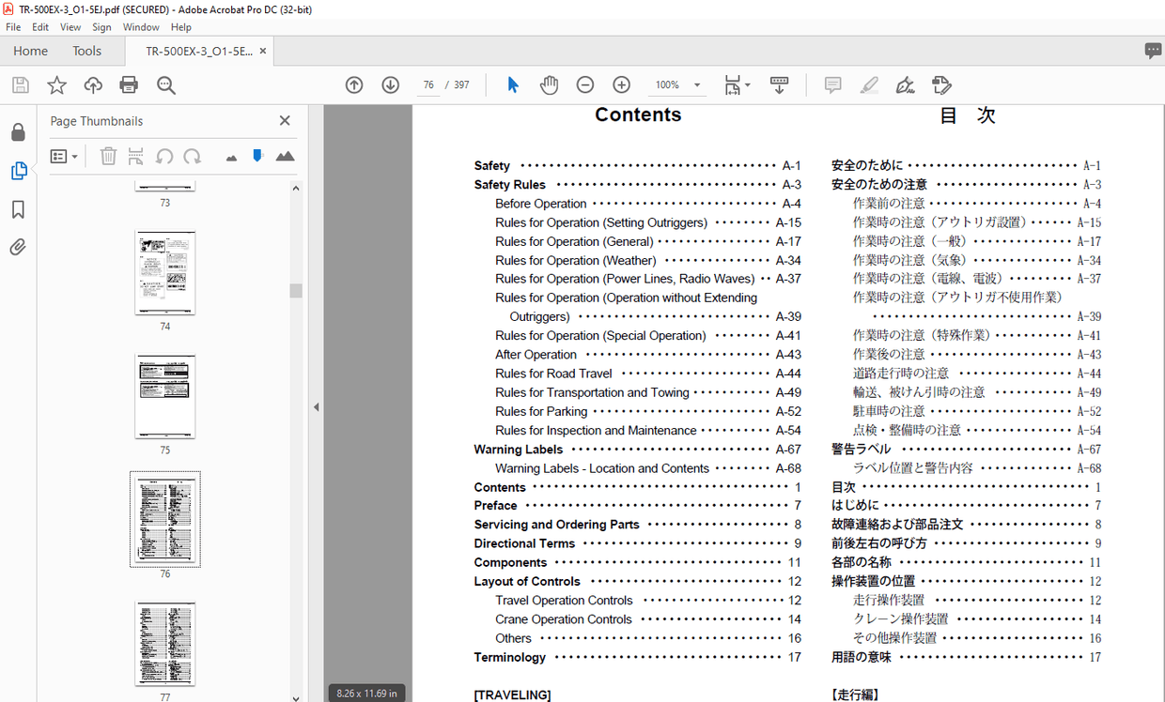Click the trash icon to delete pages
Screen dimensions: 1165x702
coord(108,156)
